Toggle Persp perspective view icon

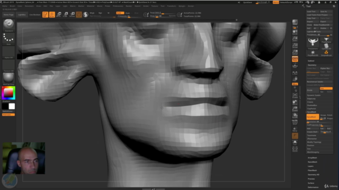[x=295, y=59]
